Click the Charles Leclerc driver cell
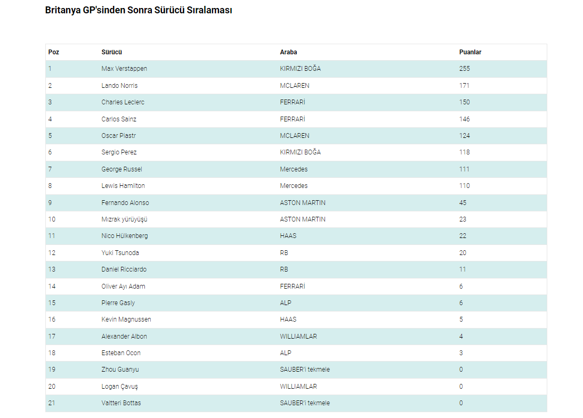Viewport: 583px width, 418px height. click(x=123, y=102)
